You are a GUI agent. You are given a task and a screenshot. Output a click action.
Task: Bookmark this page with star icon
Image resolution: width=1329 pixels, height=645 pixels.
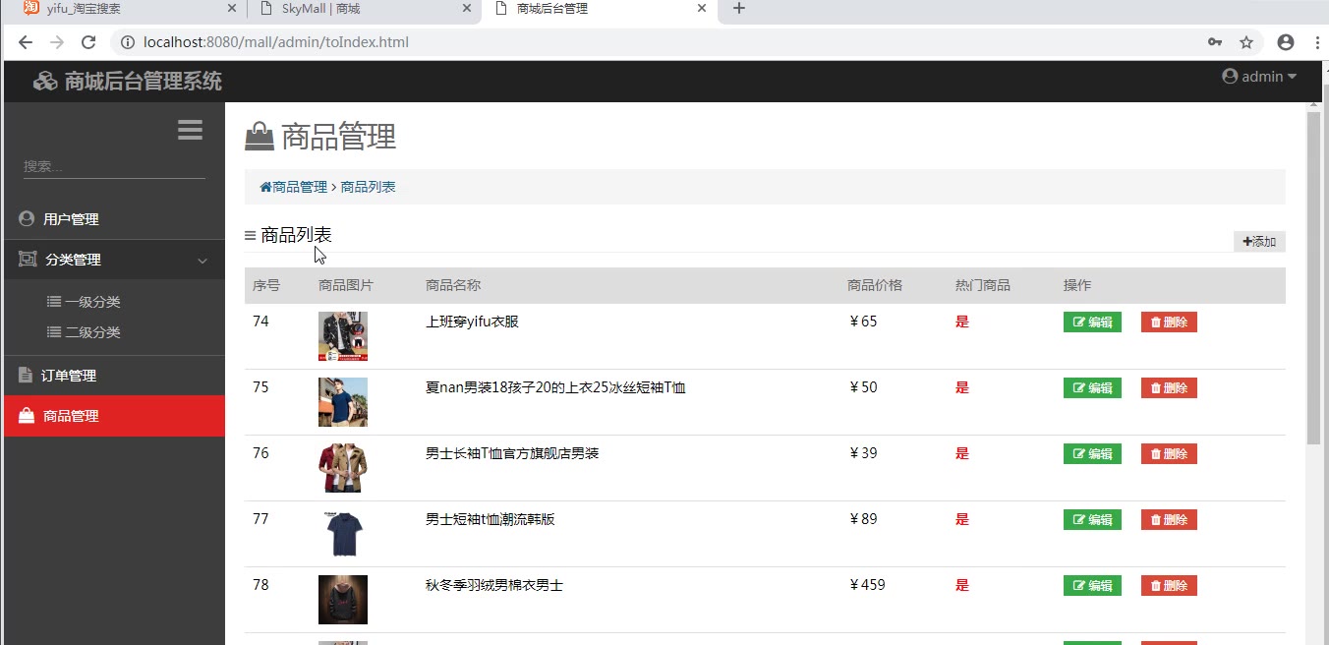click(x=1246, y=42)
